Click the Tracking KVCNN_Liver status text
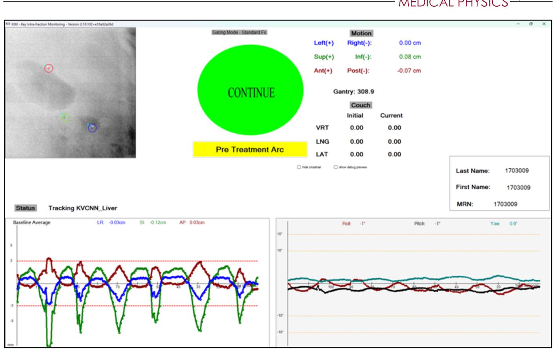Viewport: 556px width, 363px height. point(83,208)
